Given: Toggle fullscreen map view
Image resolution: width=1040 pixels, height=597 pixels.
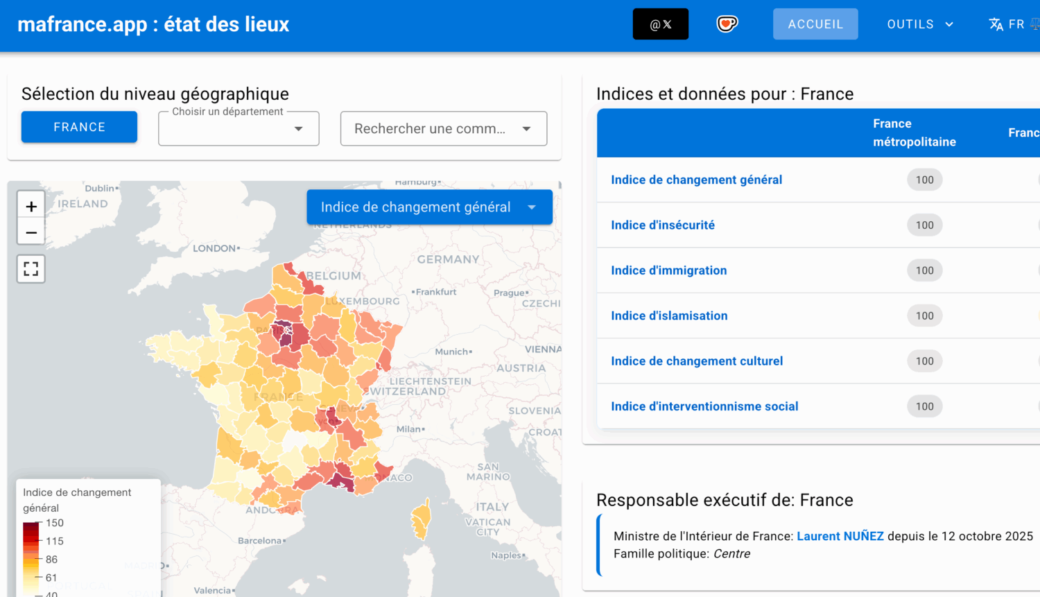Looking at the screenshot, I should [x=31, y=269].
